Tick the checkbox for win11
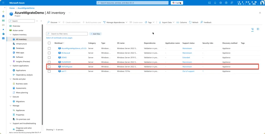Image resolution: width=265 pixels, height=134 pixels. click(x=49, y=71)
